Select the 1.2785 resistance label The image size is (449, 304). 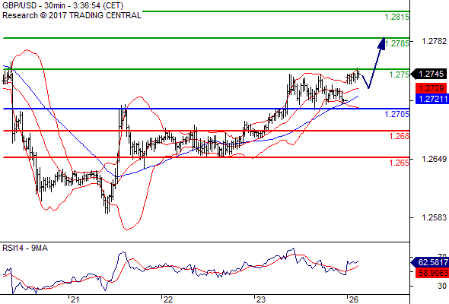pos(397,43)
